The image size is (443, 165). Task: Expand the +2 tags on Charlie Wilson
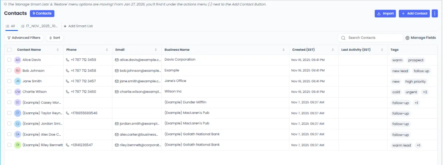click(425, 92)
